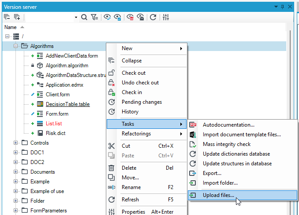Open the New submenu
The width and height of the screenshot is (299, 215).
tap(147, 48)
